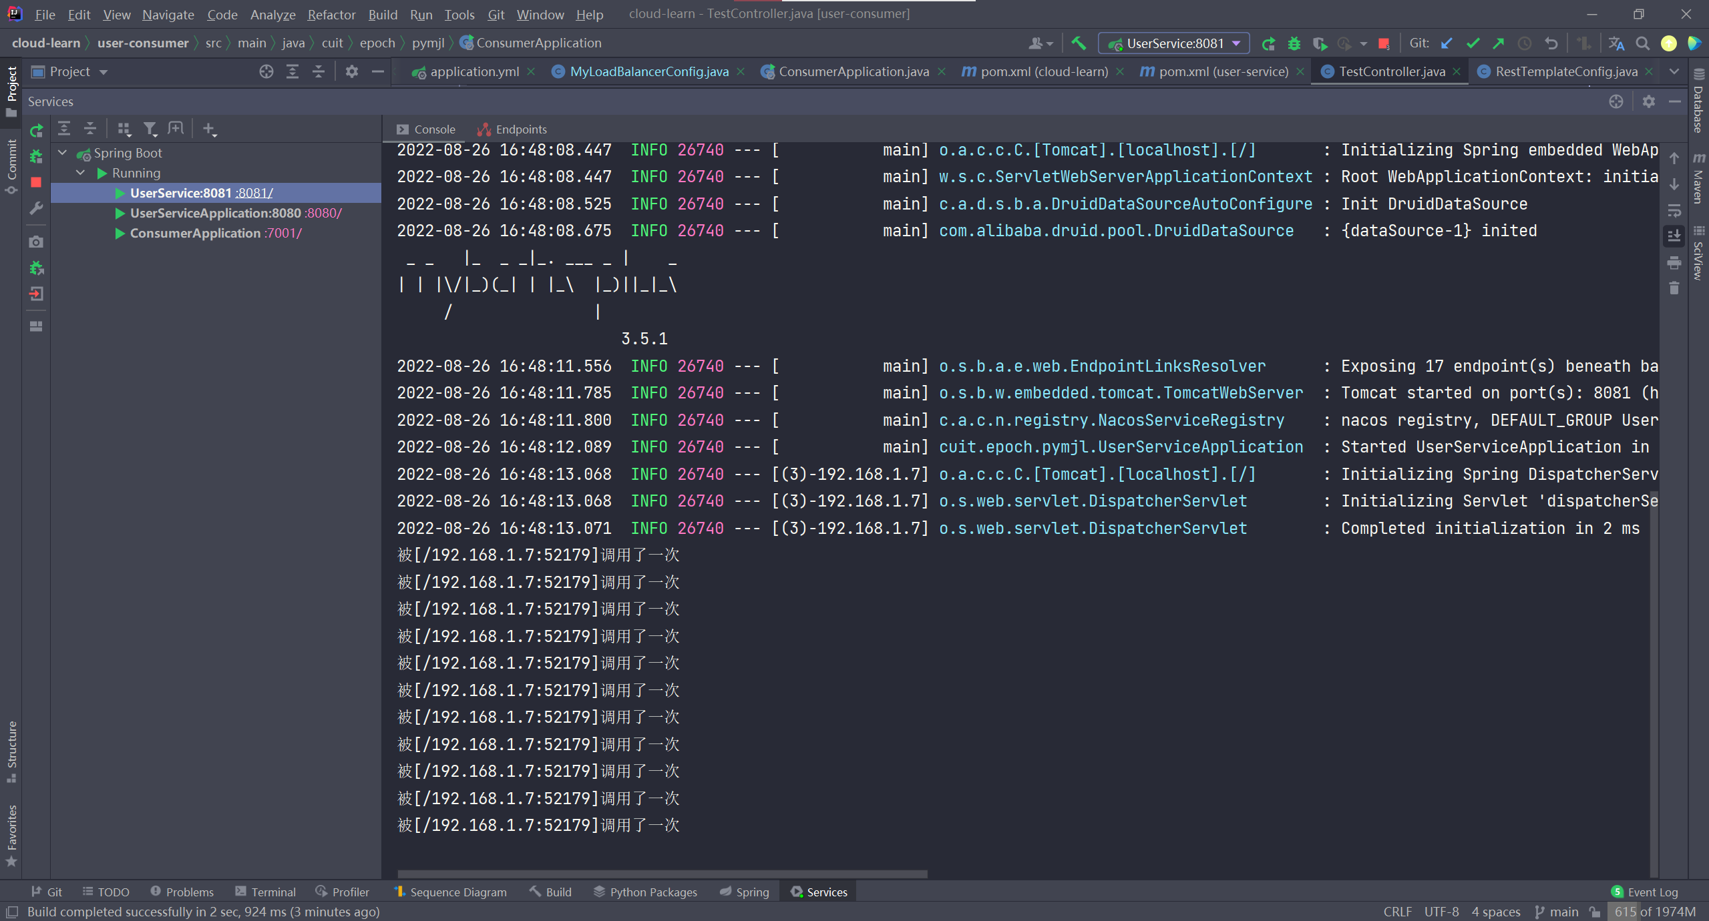Open the :8081/ link of UserService
This screenshot has width=1709, height=921.
click(254, 193)
